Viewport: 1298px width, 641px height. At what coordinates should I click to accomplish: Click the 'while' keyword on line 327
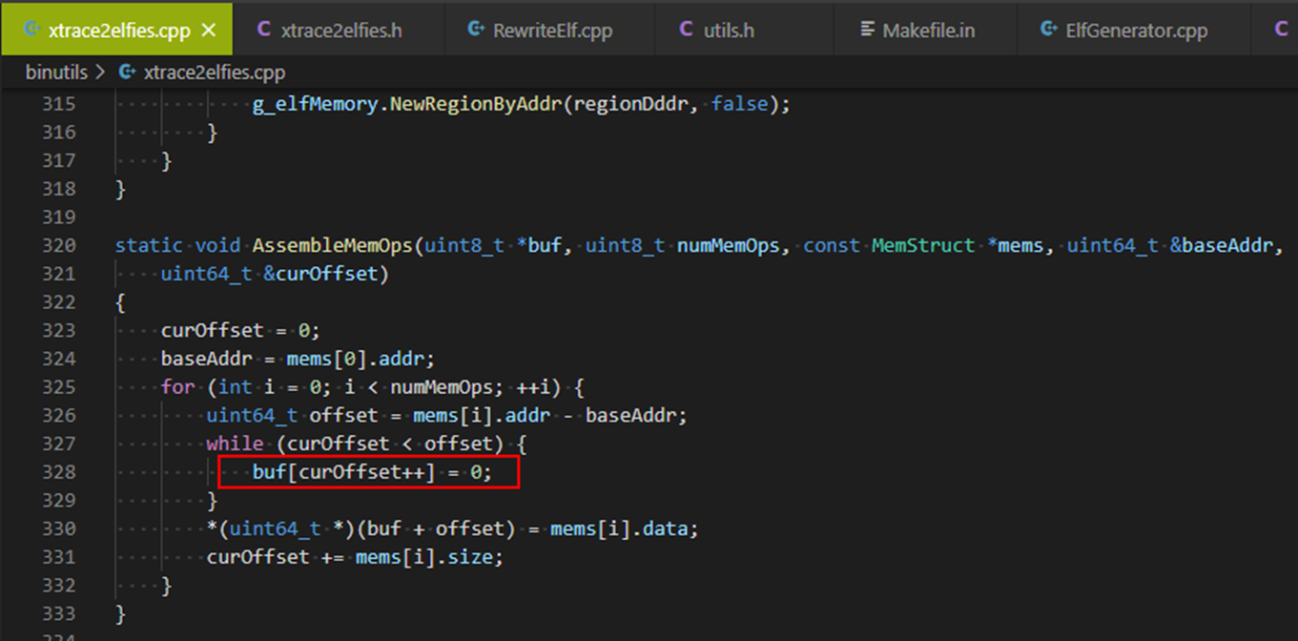pos(235,444)
